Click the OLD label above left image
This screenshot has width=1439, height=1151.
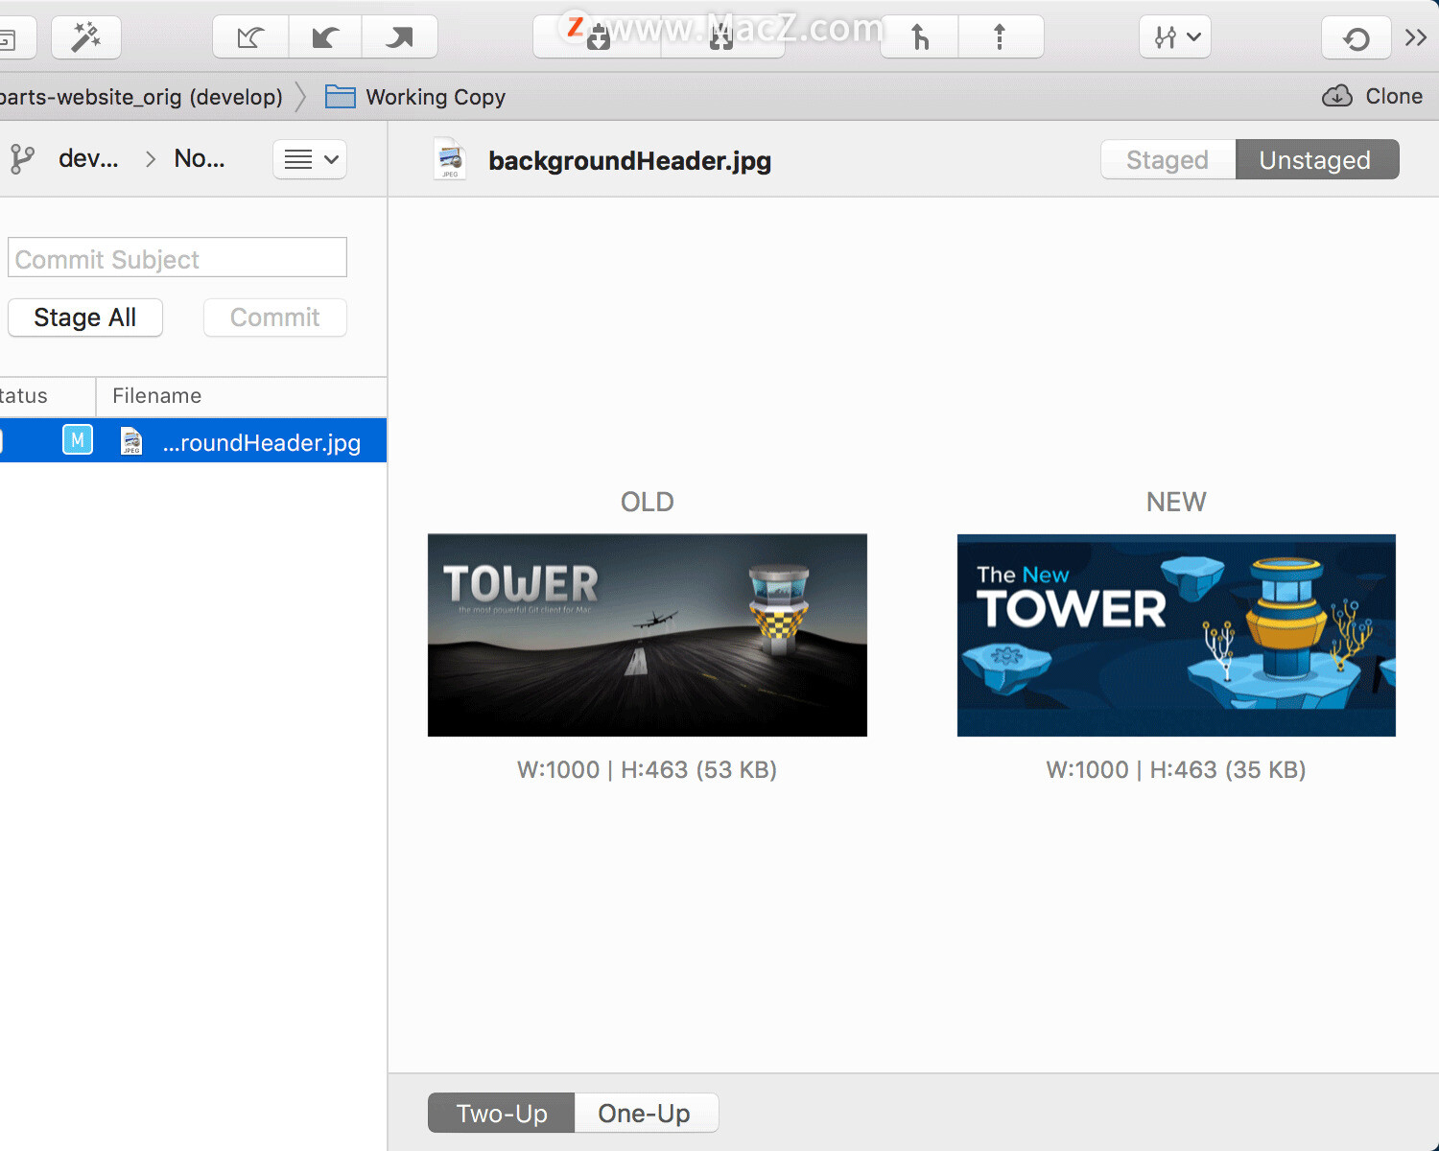648,502
